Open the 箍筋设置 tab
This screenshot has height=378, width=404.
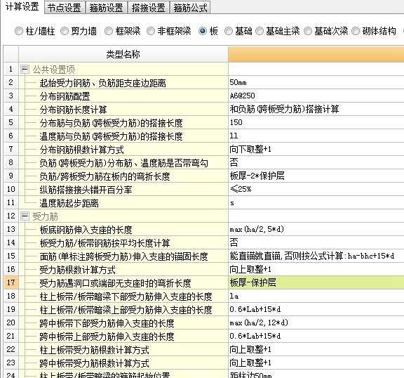pos(106,8)
